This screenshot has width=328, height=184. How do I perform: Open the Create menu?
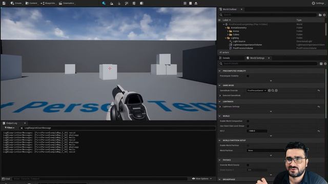click(x=16, y=3)
